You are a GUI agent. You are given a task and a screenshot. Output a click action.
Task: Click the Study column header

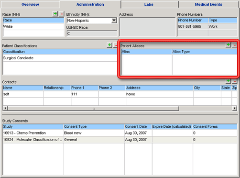click(33, 127)
